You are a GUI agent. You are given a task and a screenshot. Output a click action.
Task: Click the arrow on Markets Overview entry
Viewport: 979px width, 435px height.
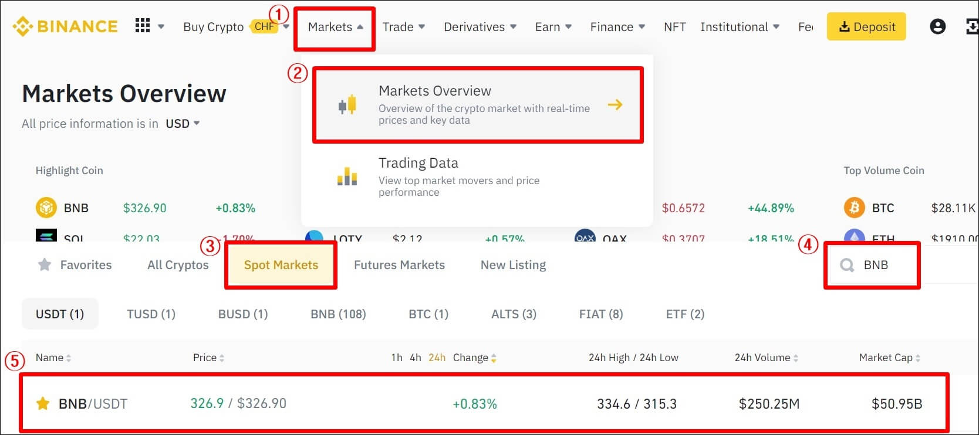[x=615, y=104]
